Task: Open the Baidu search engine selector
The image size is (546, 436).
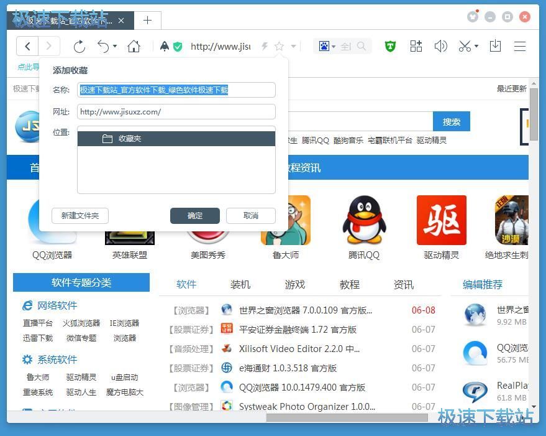Action: pos(327,46)
